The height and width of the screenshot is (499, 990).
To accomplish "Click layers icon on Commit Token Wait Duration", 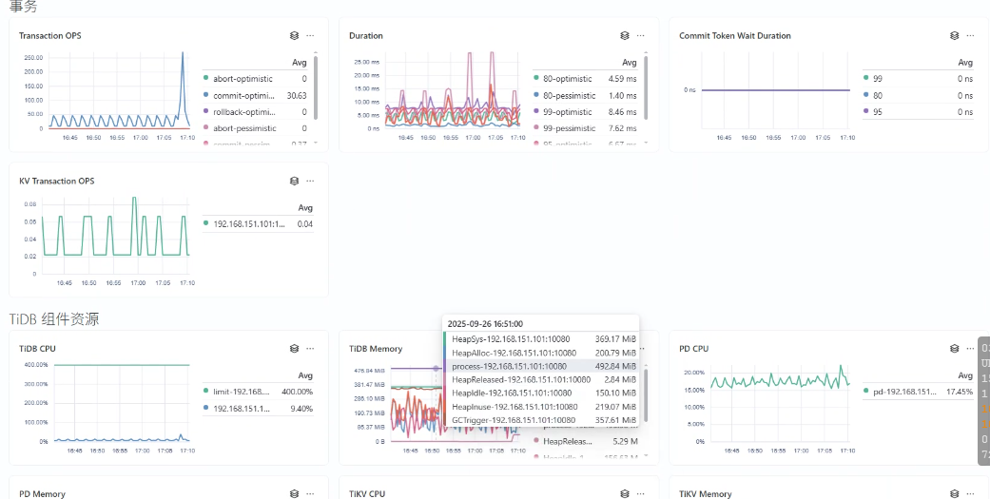I will [x=955, y=35].
